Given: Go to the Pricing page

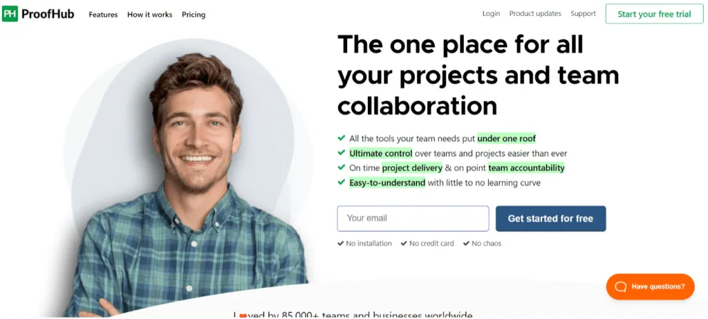Looking at the screenshot, I should coord(194,15).
